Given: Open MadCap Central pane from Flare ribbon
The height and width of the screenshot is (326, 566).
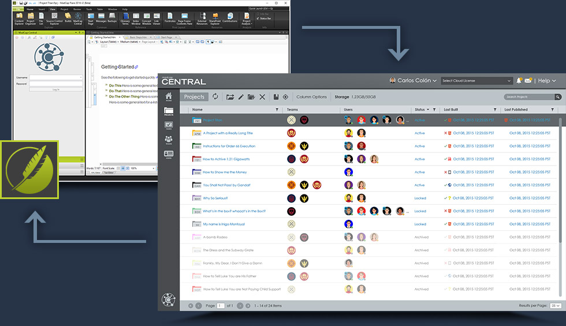Looking at the screenshot, I should click(x=78, y=18).
